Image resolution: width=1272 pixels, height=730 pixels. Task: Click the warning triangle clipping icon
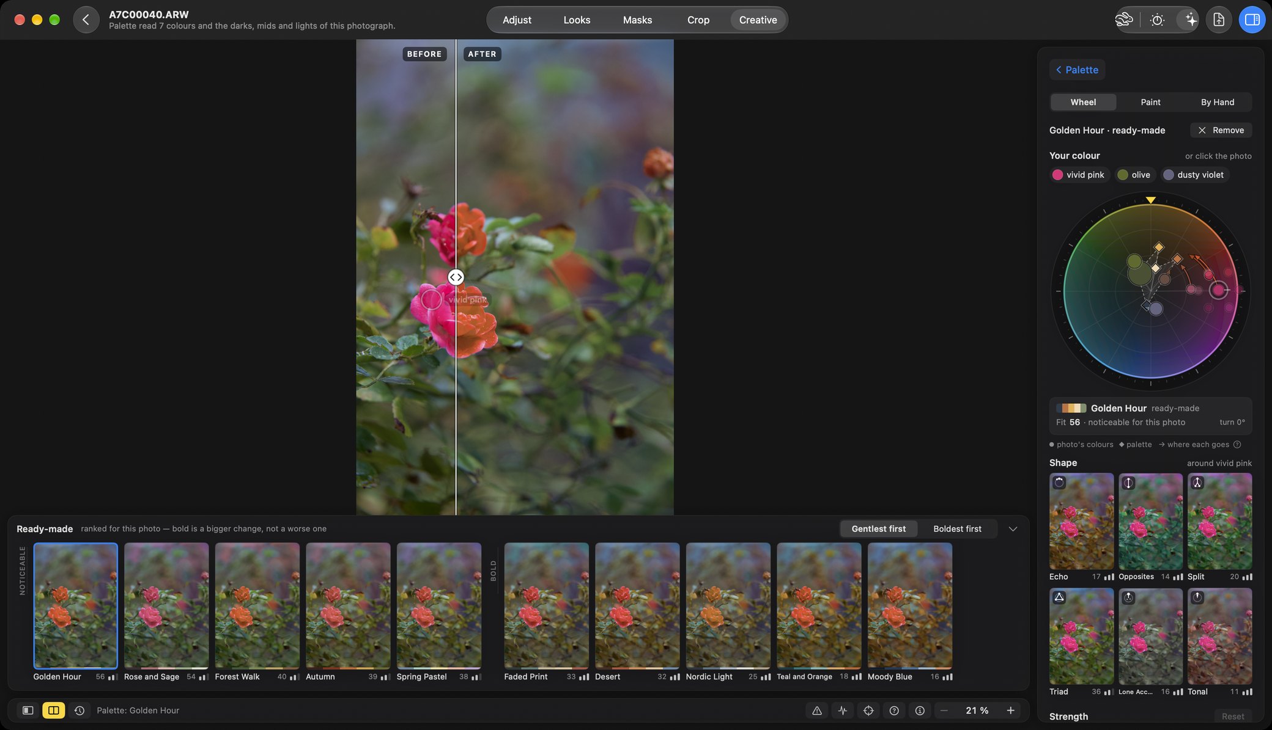click(x=817, y=710)
